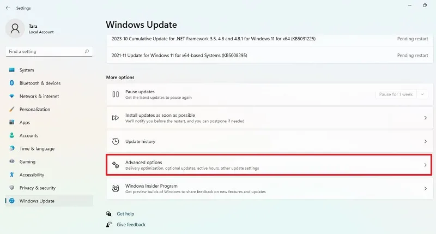Click the Get help icon
This screenshot has height=234, width=436.
pos(108,214)
